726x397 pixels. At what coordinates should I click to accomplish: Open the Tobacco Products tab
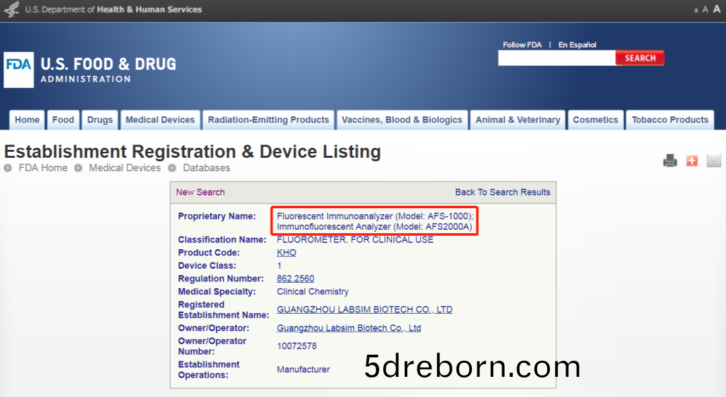pos(670,120)
